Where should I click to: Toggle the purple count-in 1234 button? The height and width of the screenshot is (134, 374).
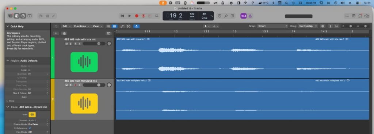(243, 16)
